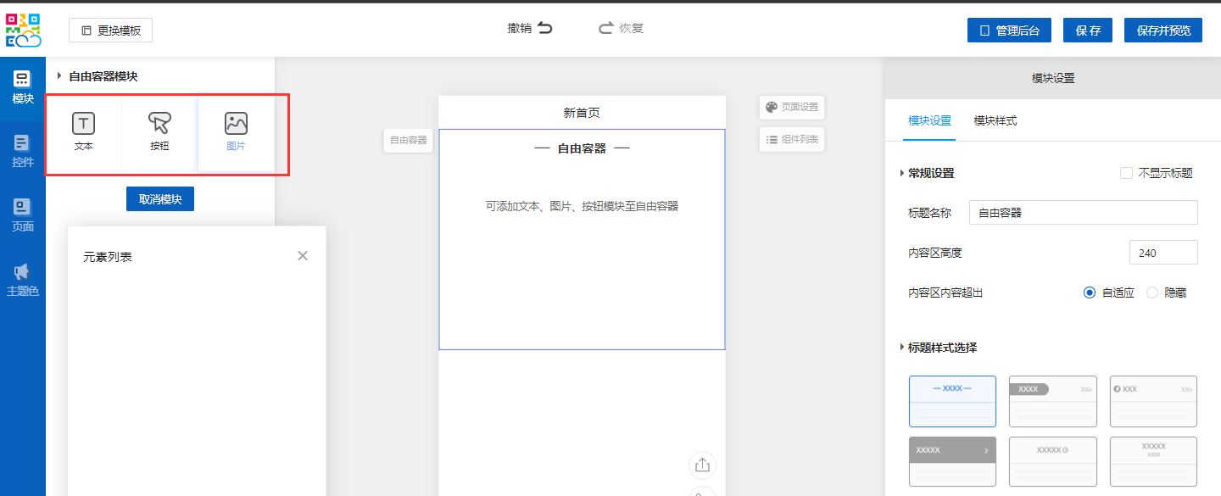1221x496 pixels.
Task: Click the 取消模块 button
Action: pos(160,199)
